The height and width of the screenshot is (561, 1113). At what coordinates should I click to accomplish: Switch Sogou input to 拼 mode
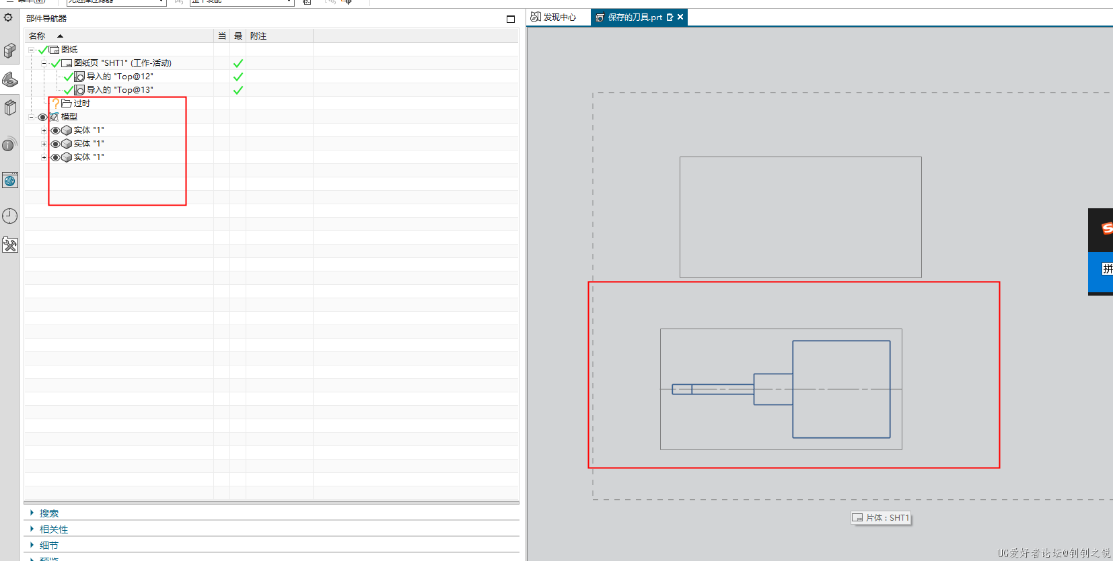(1107, 269)
